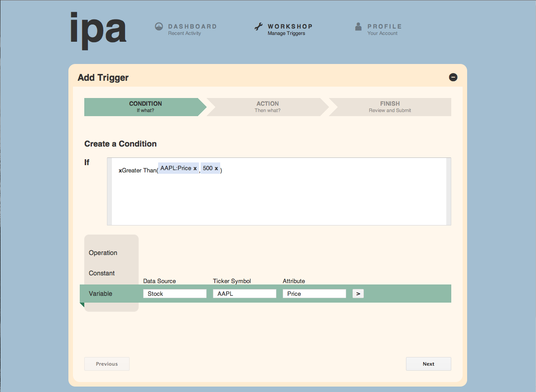Collapse the Add Trigger panel
The width and height of the screenshot is (536, 392).
453,78
